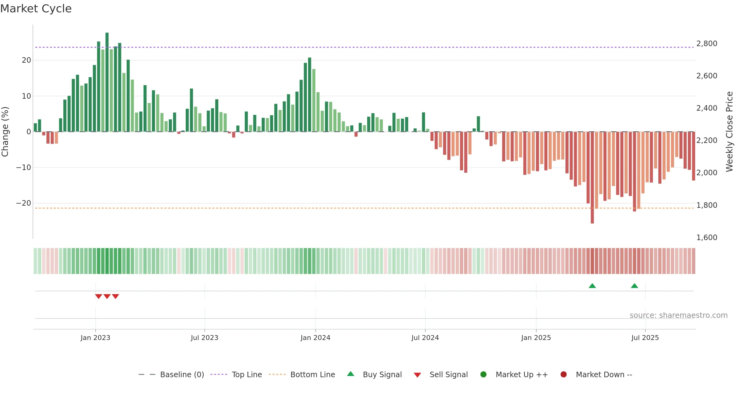Click the Market Cycle chart title
This screenshot has height=415, width=738.
[36, 9]
